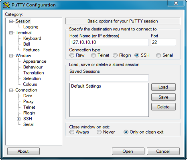187x160 pixels.
Task: Choose Never for close window on exit
Action: 99,132
